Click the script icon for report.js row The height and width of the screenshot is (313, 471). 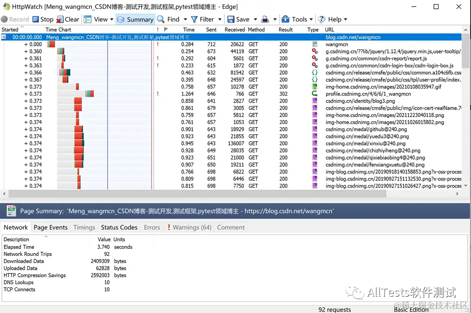(x=314, y=58)
